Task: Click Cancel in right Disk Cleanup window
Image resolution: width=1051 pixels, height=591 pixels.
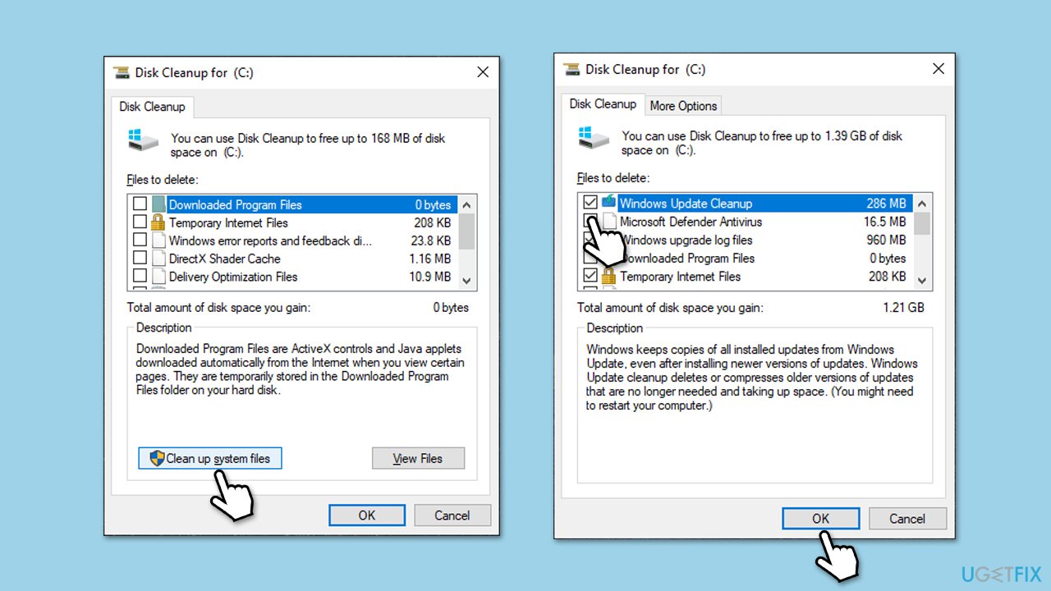Action: click(x=907, y=519)
